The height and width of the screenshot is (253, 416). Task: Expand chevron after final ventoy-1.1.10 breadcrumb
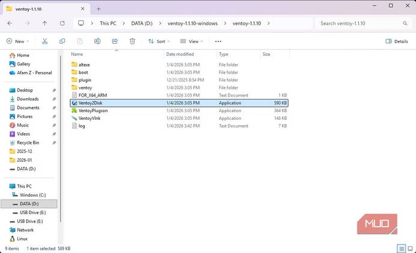click(x=269, y=23)
